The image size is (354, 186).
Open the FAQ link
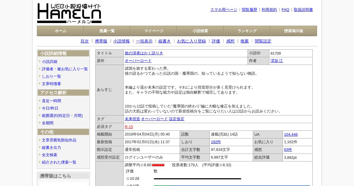[286, 10]
